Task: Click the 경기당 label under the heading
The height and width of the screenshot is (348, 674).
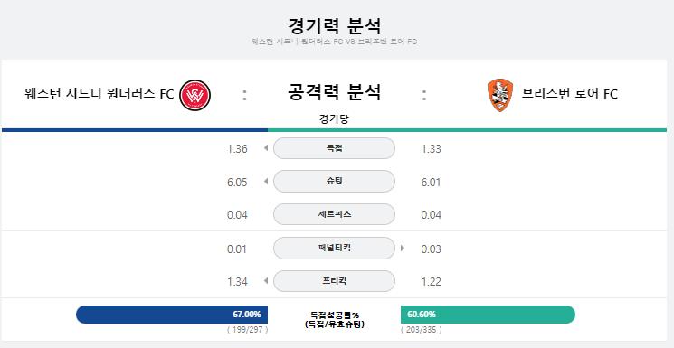Action: click(334, 119)
